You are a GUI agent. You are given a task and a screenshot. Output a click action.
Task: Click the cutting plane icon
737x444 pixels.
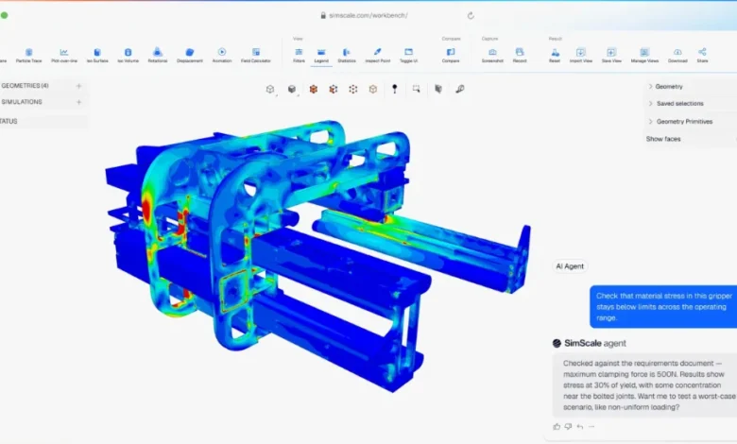pyautogui.click(x=438, y=89)
